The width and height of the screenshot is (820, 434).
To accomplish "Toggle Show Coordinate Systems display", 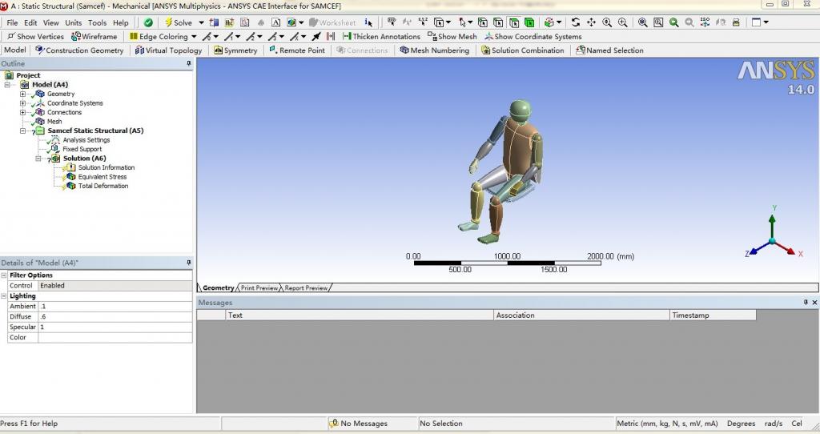I will pos(533,37).
